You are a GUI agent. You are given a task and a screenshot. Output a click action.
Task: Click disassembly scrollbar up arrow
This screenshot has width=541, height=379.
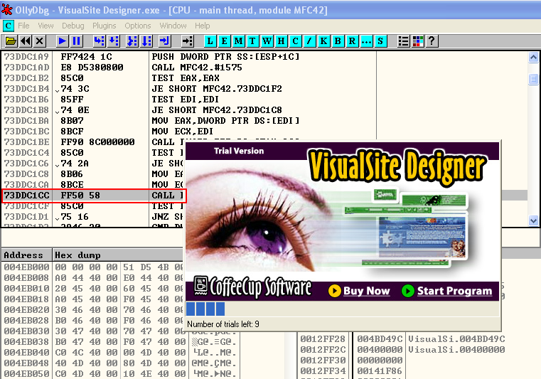[533, 58]
